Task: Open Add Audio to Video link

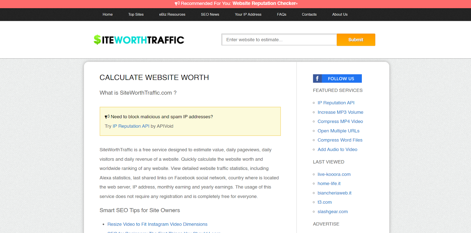Action: coord(337,150)
